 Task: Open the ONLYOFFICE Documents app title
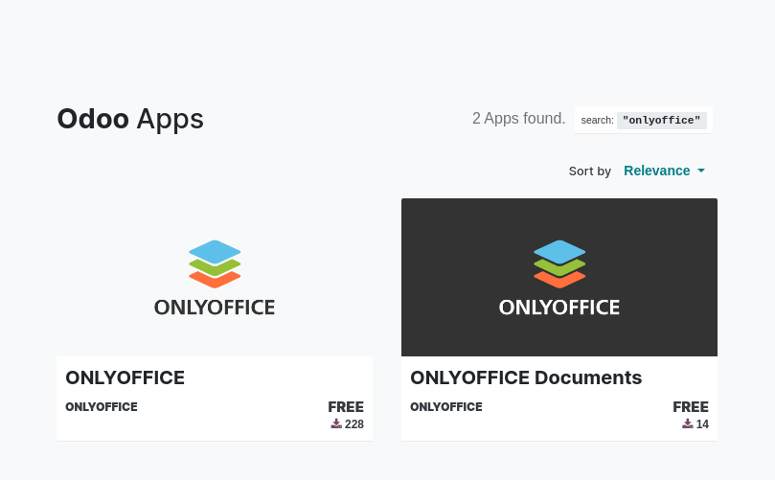pyautogui.click(x=526, y=377)
